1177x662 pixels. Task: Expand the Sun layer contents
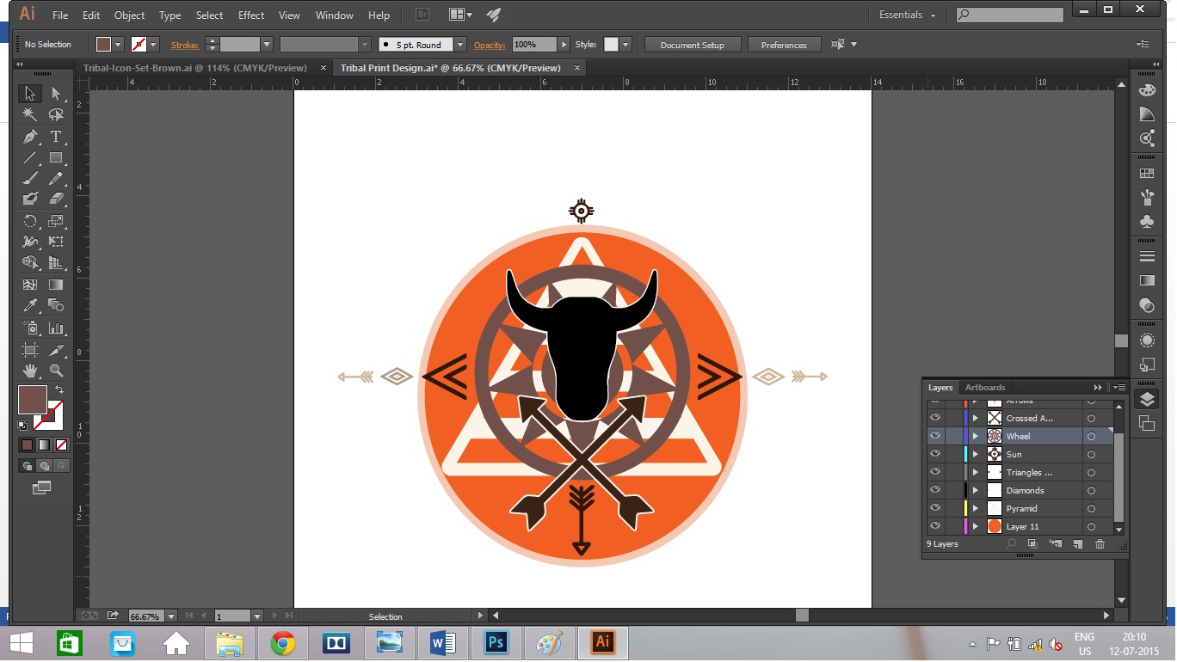click(975, 454)
